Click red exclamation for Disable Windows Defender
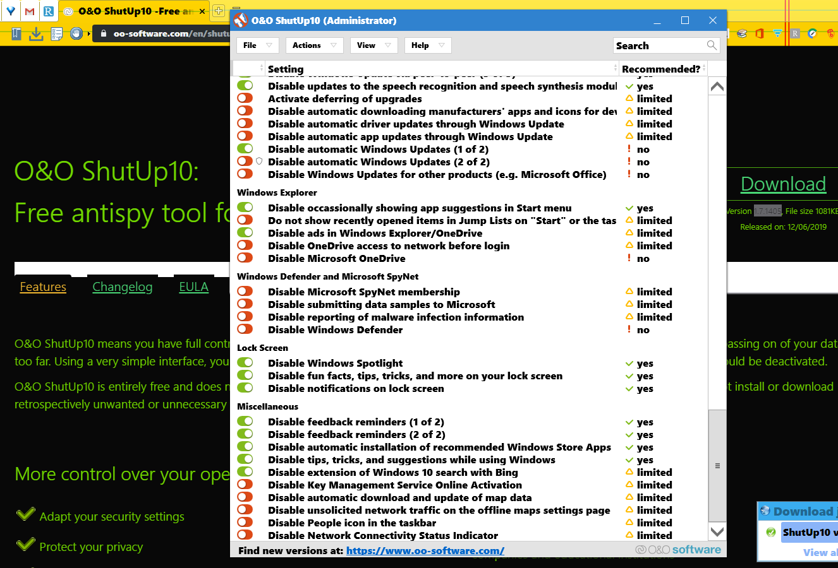Screen dimensions: 838x568 629,329
